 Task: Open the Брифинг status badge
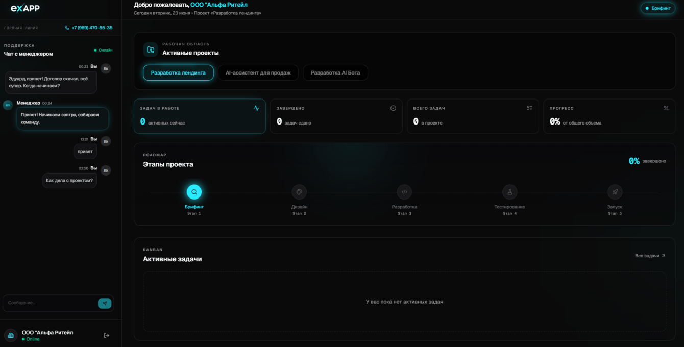[x=658, y=8]
